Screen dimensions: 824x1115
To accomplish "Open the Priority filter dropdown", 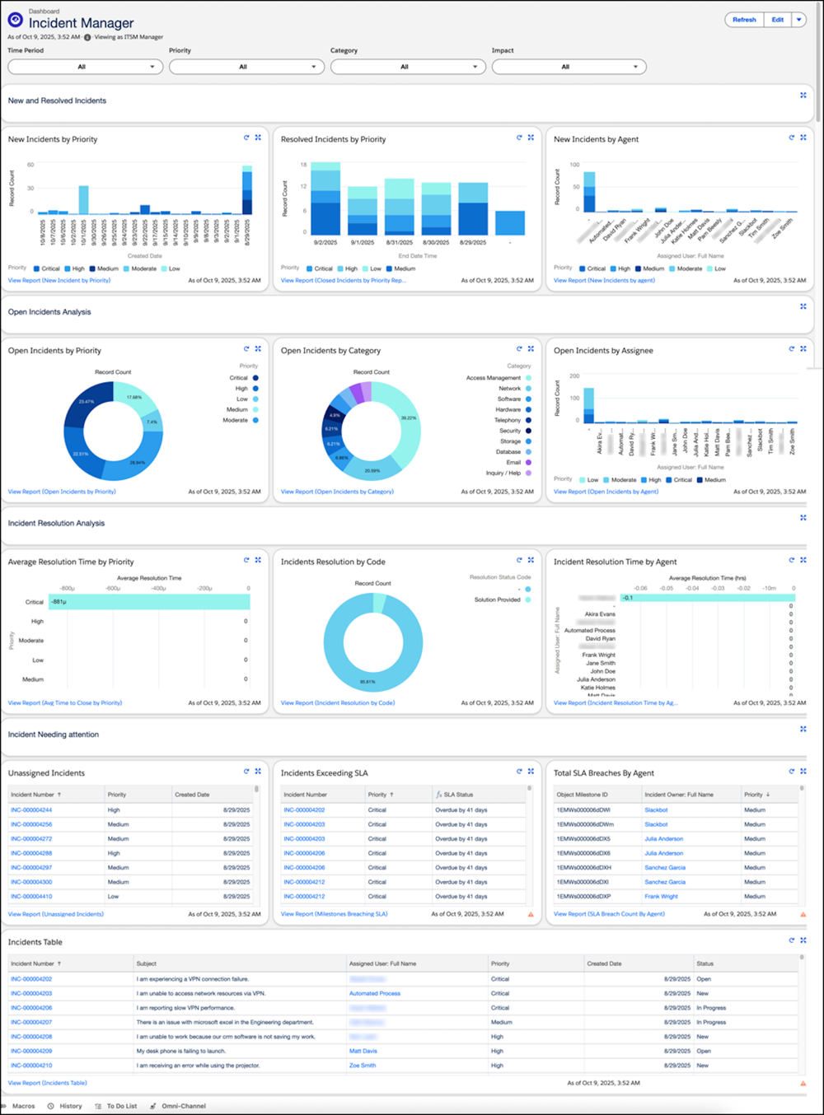I will click(245, 67).
